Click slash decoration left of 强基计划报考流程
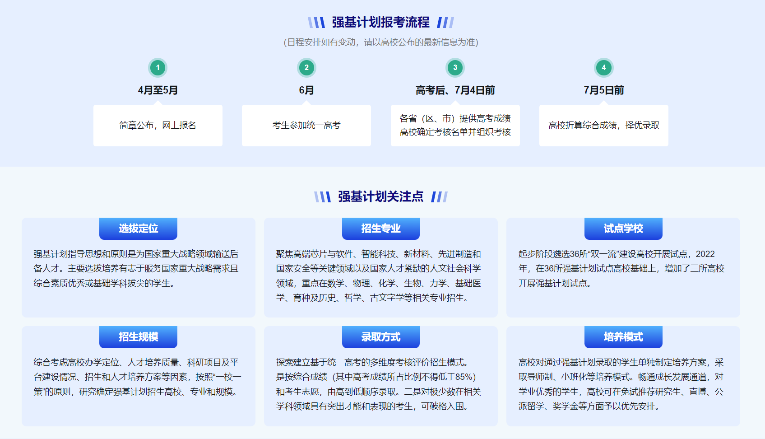Image resolution: width=765 pixels, height=439 pixels. click(316, 23)
